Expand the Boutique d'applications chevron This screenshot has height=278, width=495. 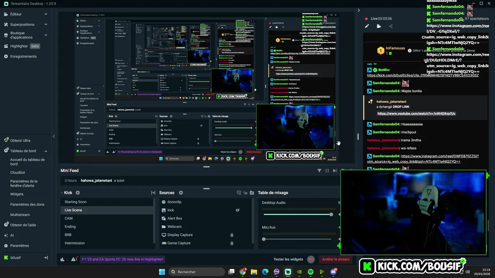pyautogui.click(x=46, y=35)
